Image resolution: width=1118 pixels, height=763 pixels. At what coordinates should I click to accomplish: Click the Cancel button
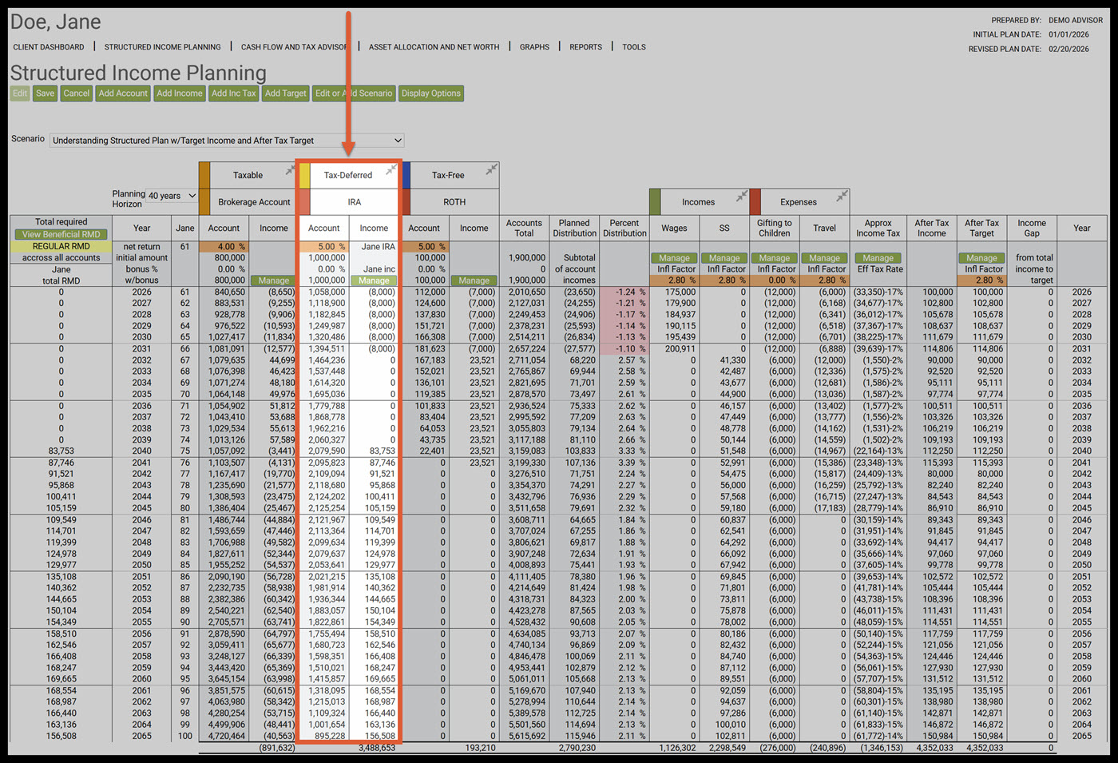point(77,93)
